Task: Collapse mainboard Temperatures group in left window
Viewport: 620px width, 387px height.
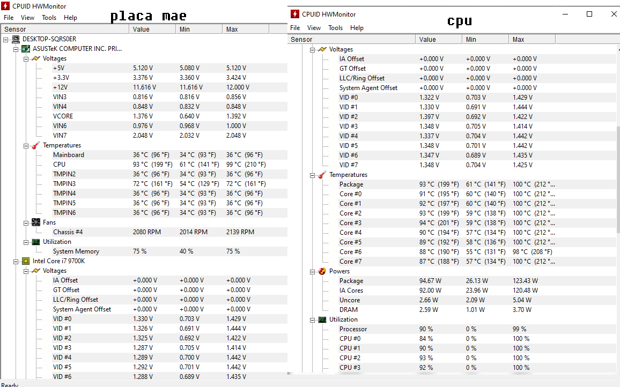Action: coord(26,146)
